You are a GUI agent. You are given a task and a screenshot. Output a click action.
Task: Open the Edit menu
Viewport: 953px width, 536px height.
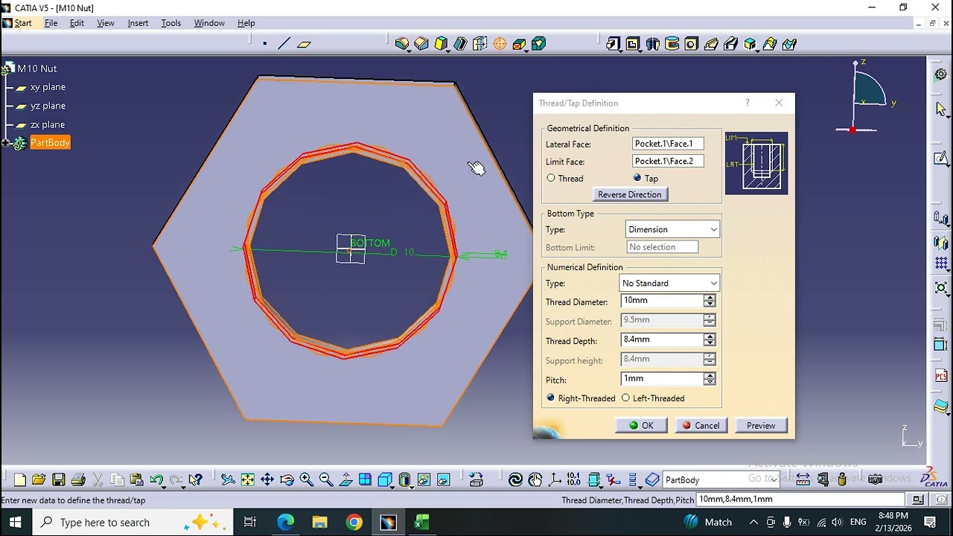click(77, 23)
